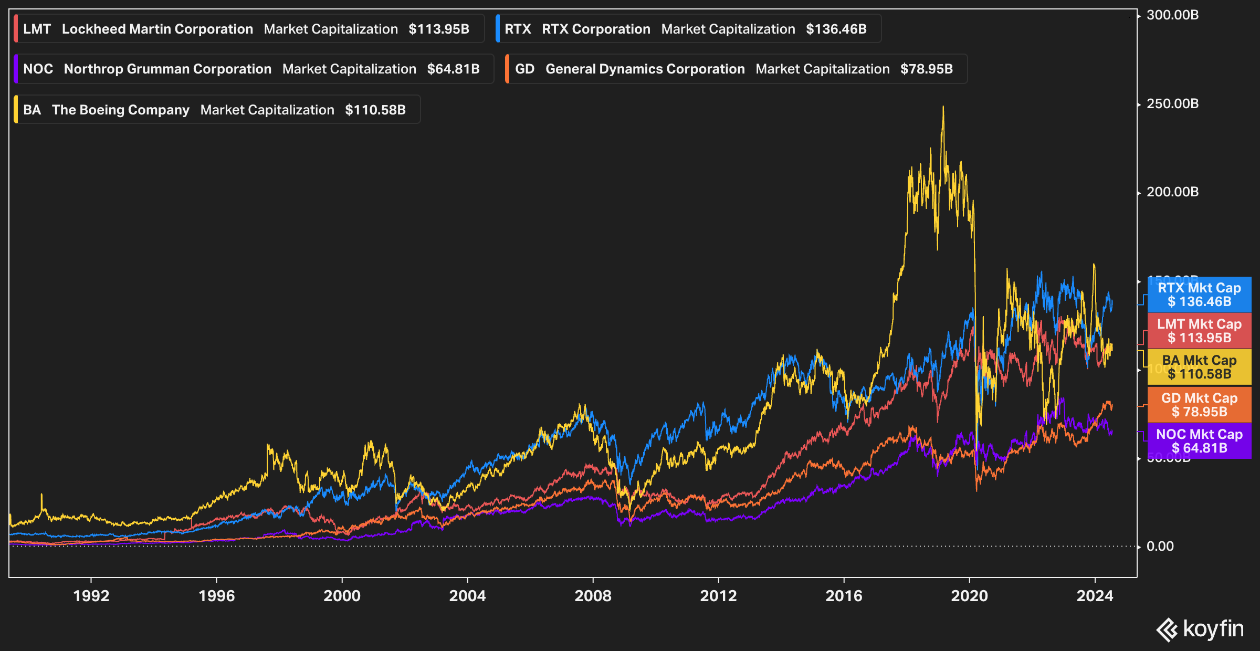The image size is (1260, 651).
Task: Click the GD orange legend color bar
Action: [x=508, y=69]
